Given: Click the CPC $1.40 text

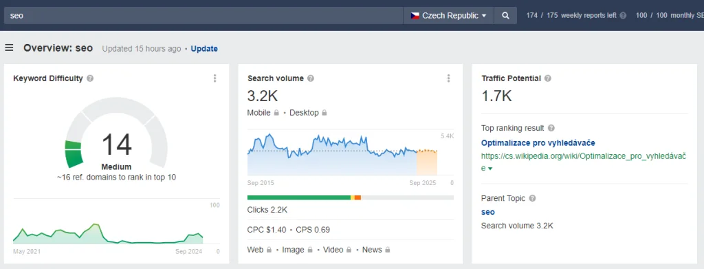Looking at the screenshot, I should pos(267,230).
